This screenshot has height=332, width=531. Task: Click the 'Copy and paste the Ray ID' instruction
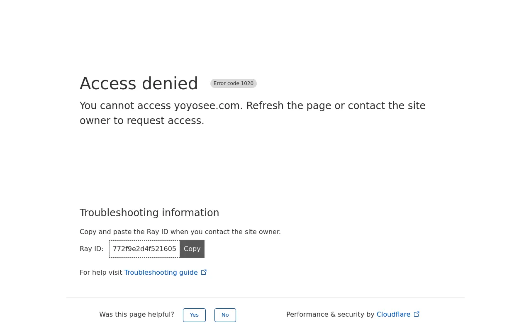(x=180, y=232)
